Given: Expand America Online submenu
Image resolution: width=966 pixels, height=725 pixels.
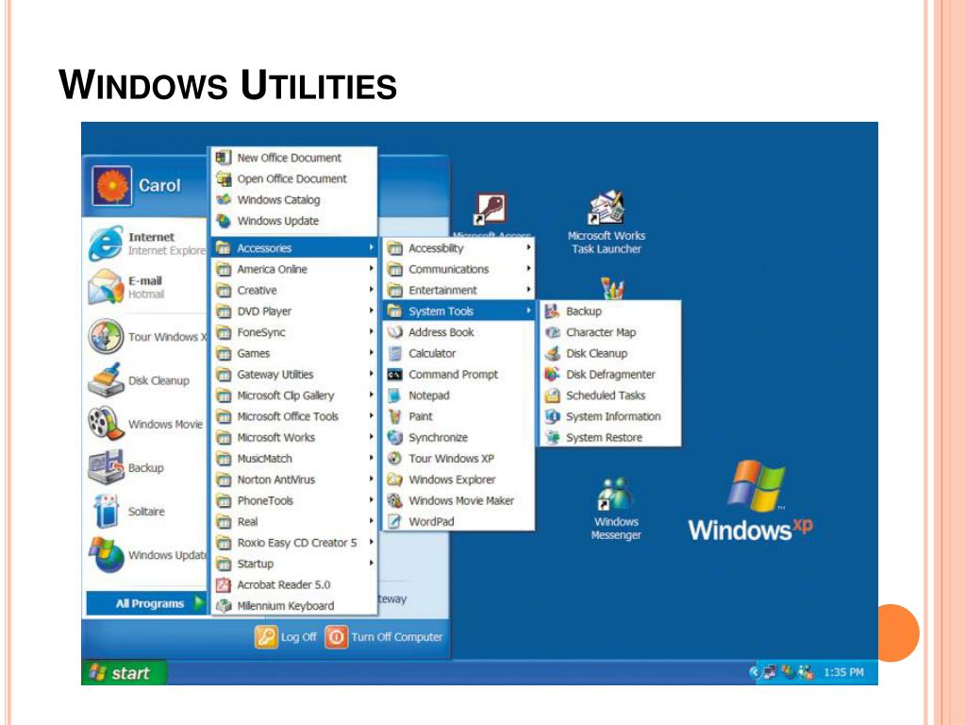Looking at the screenshot, I should [294, 269].
